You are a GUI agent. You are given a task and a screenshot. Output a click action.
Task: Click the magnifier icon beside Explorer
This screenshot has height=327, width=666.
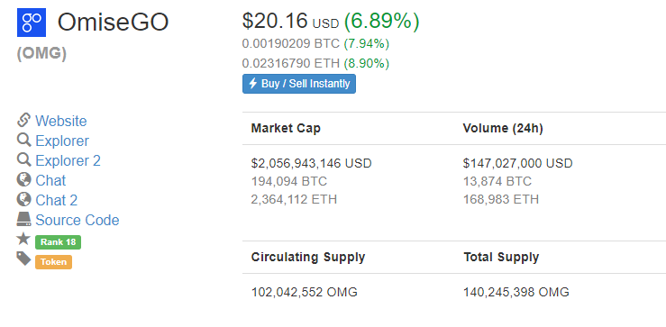(23, 141)
